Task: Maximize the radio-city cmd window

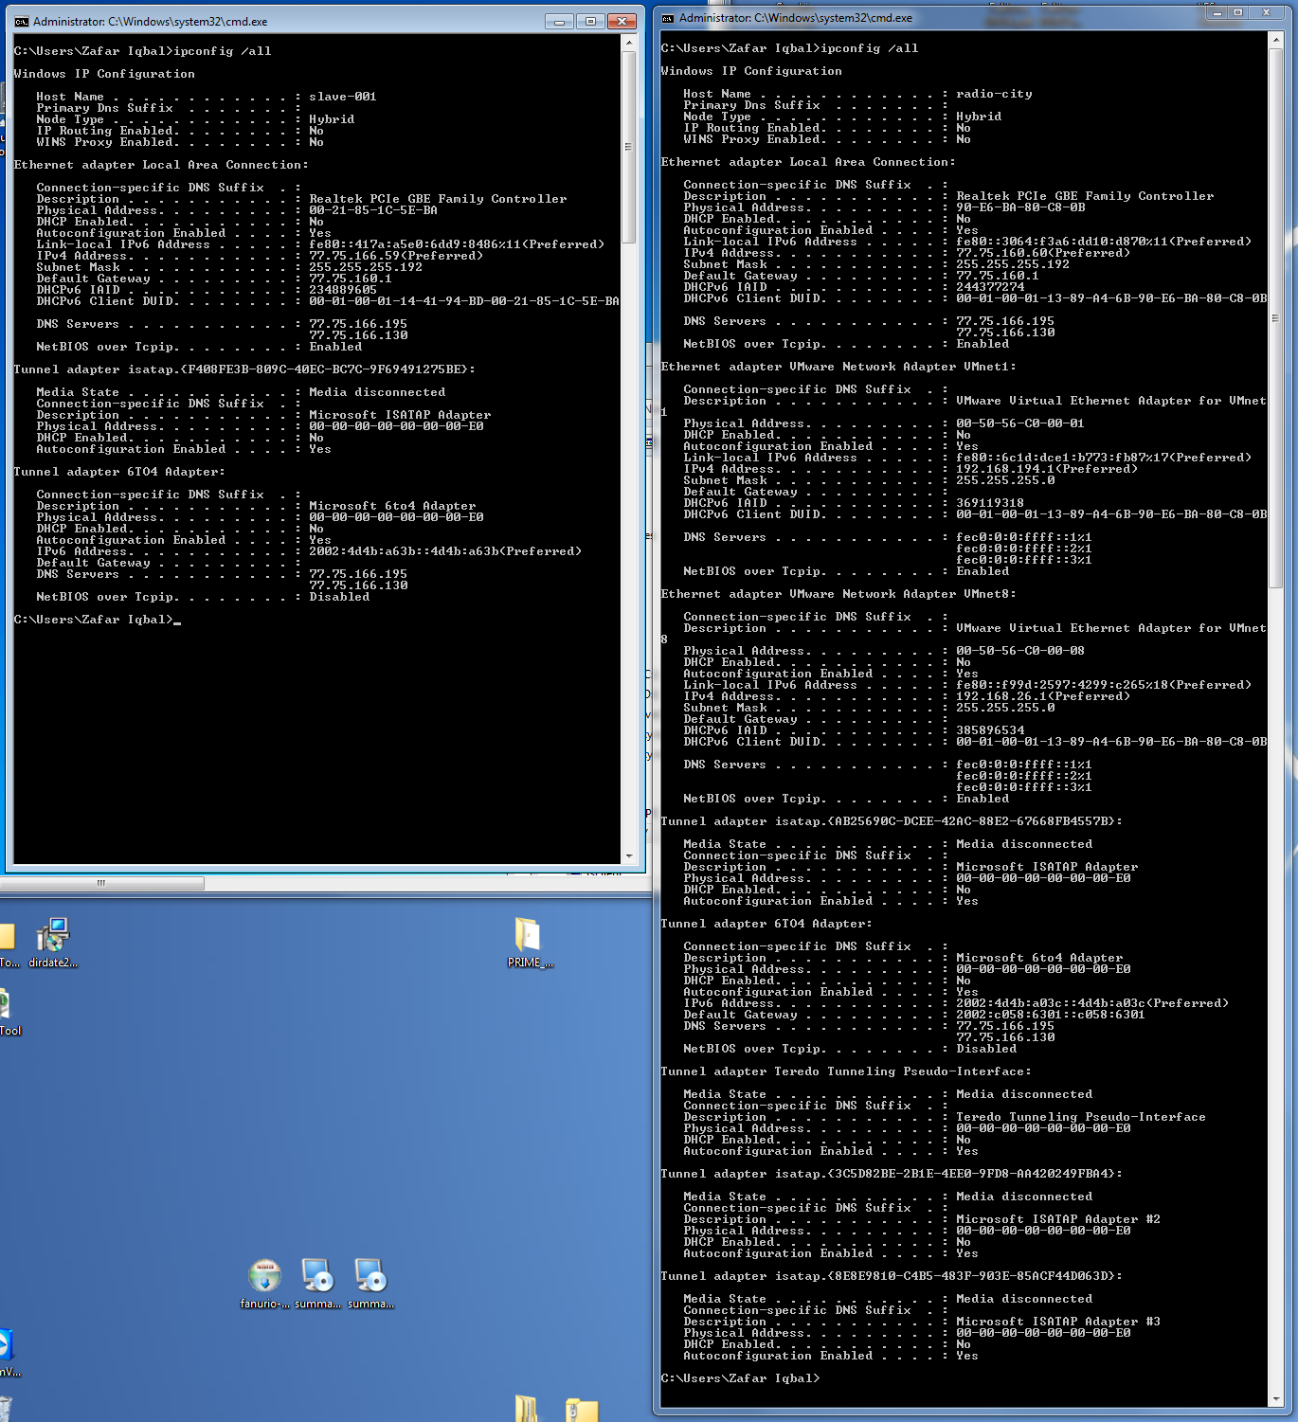Action: click(x=1237, y=13)
